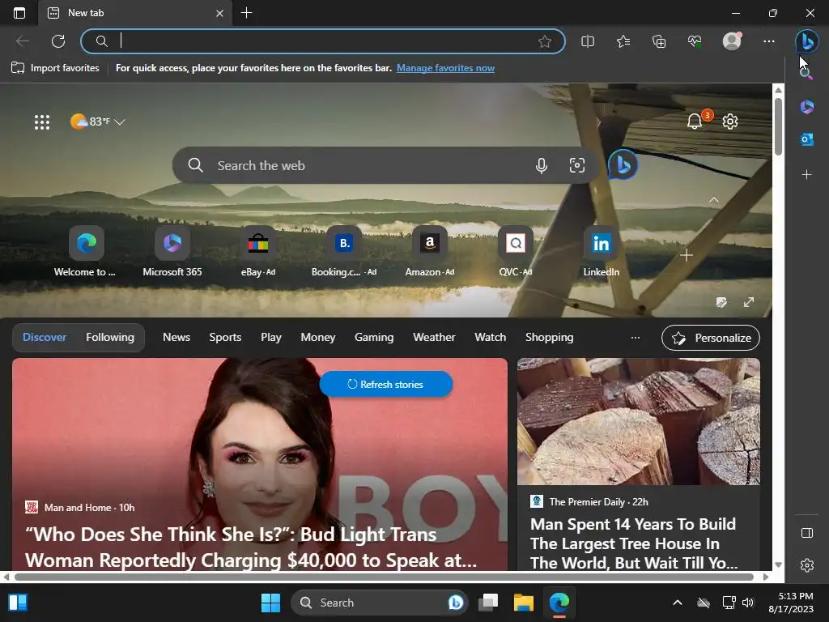
Task: Open the Weather tab
Action: pos(434,338)
